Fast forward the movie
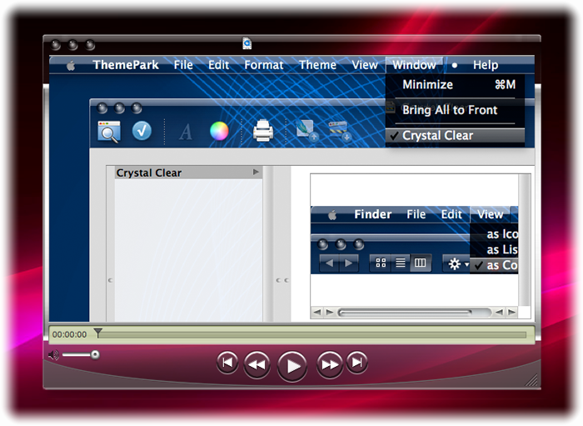Viewport: 583px width, 426px height. tap(330, 364)
